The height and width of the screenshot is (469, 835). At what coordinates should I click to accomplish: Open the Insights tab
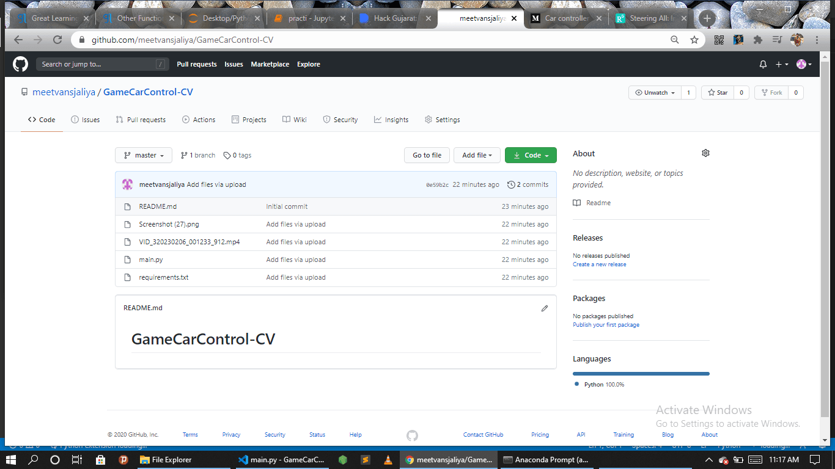tap(391, 120)
